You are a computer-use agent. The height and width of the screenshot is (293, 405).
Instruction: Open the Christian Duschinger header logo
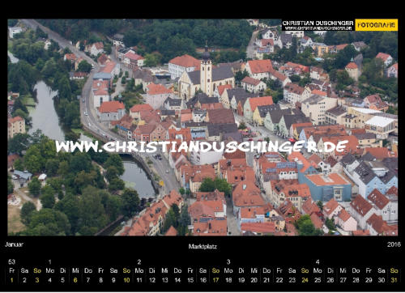tap(318, 25)
